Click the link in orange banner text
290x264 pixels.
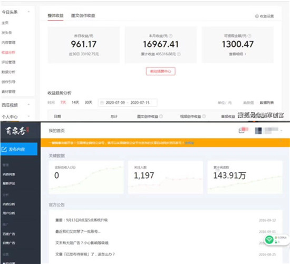(x=189, y=143)
